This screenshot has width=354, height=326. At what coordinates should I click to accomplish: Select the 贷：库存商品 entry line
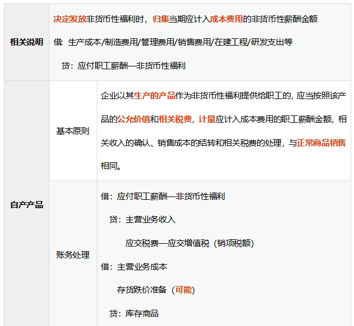pyautogui.click(x=134, y=314)
